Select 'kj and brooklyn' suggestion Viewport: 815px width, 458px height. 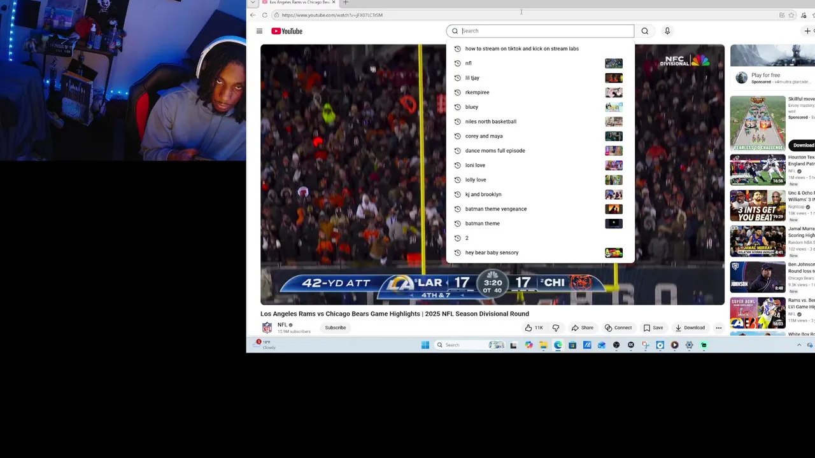(x=540, y=194)
